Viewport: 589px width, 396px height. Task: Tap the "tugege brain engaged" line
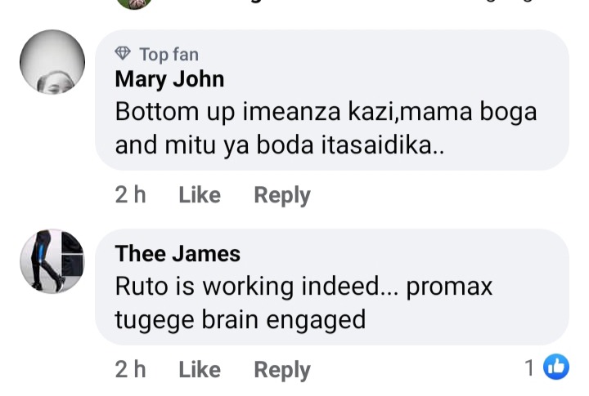[240, 320]
